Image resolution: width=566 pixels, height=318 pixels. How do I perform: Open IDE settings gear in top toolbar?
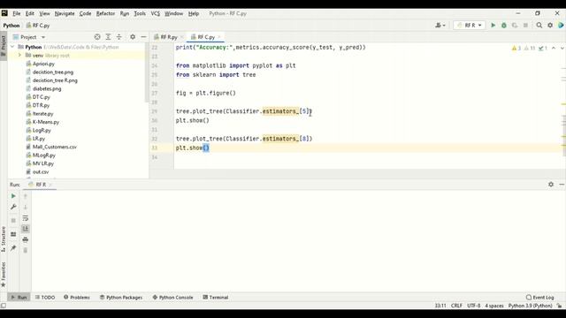click(x=550, y=26)
